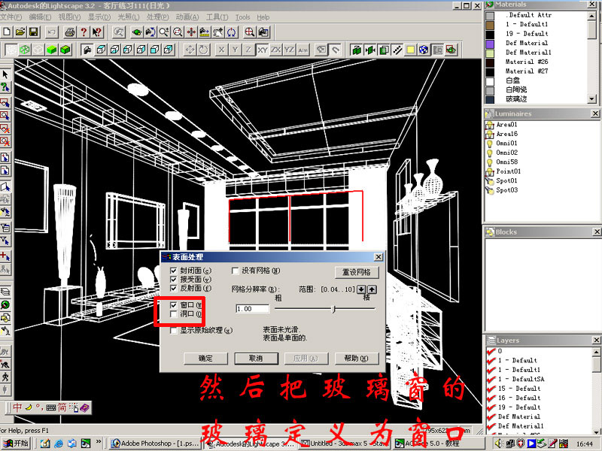This screenshot has height=451, width=602.
Task: Open the 光照 menu
Action: (x=128, y=17)
